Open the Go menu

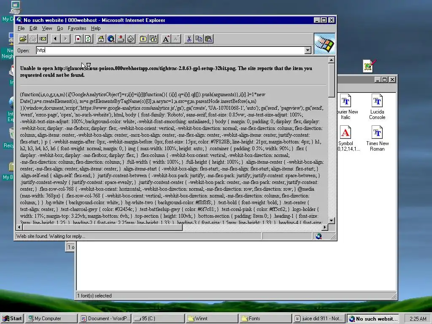tap(60, 28)
